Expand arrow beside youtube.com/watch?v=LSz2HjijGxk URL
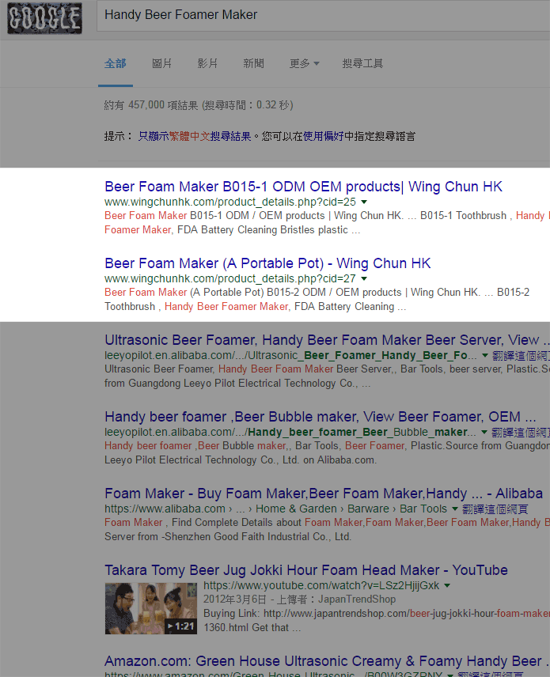Image resolution: width=550 pixels, height=677 pixels. coord(447,585)
